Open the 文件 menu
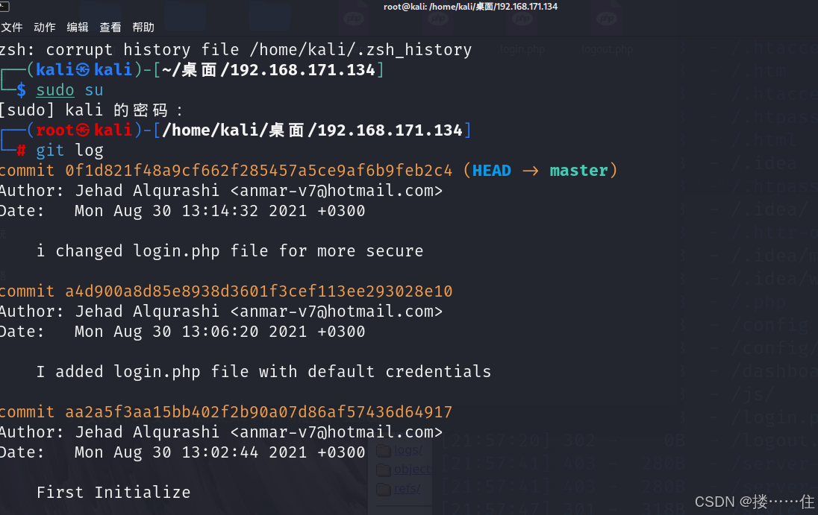 (x=12, y=28)
